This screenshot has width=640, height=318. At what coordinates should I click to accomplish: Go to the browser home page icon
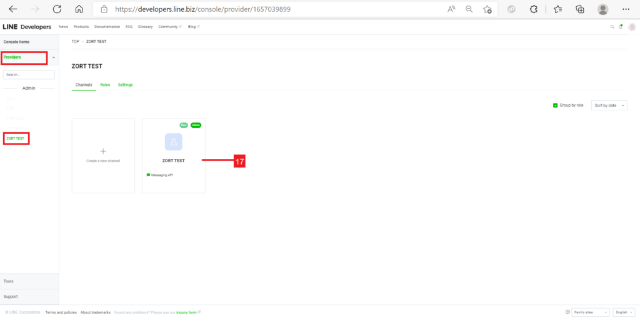[x=79, y=9]
